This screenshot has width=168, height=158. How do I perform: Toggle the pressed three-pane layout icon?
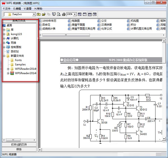point(90,14)
